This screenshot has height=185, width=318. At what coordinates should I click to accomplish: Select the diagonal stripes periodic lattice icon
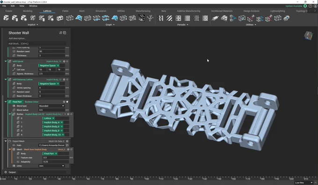[x=169, y=18]
